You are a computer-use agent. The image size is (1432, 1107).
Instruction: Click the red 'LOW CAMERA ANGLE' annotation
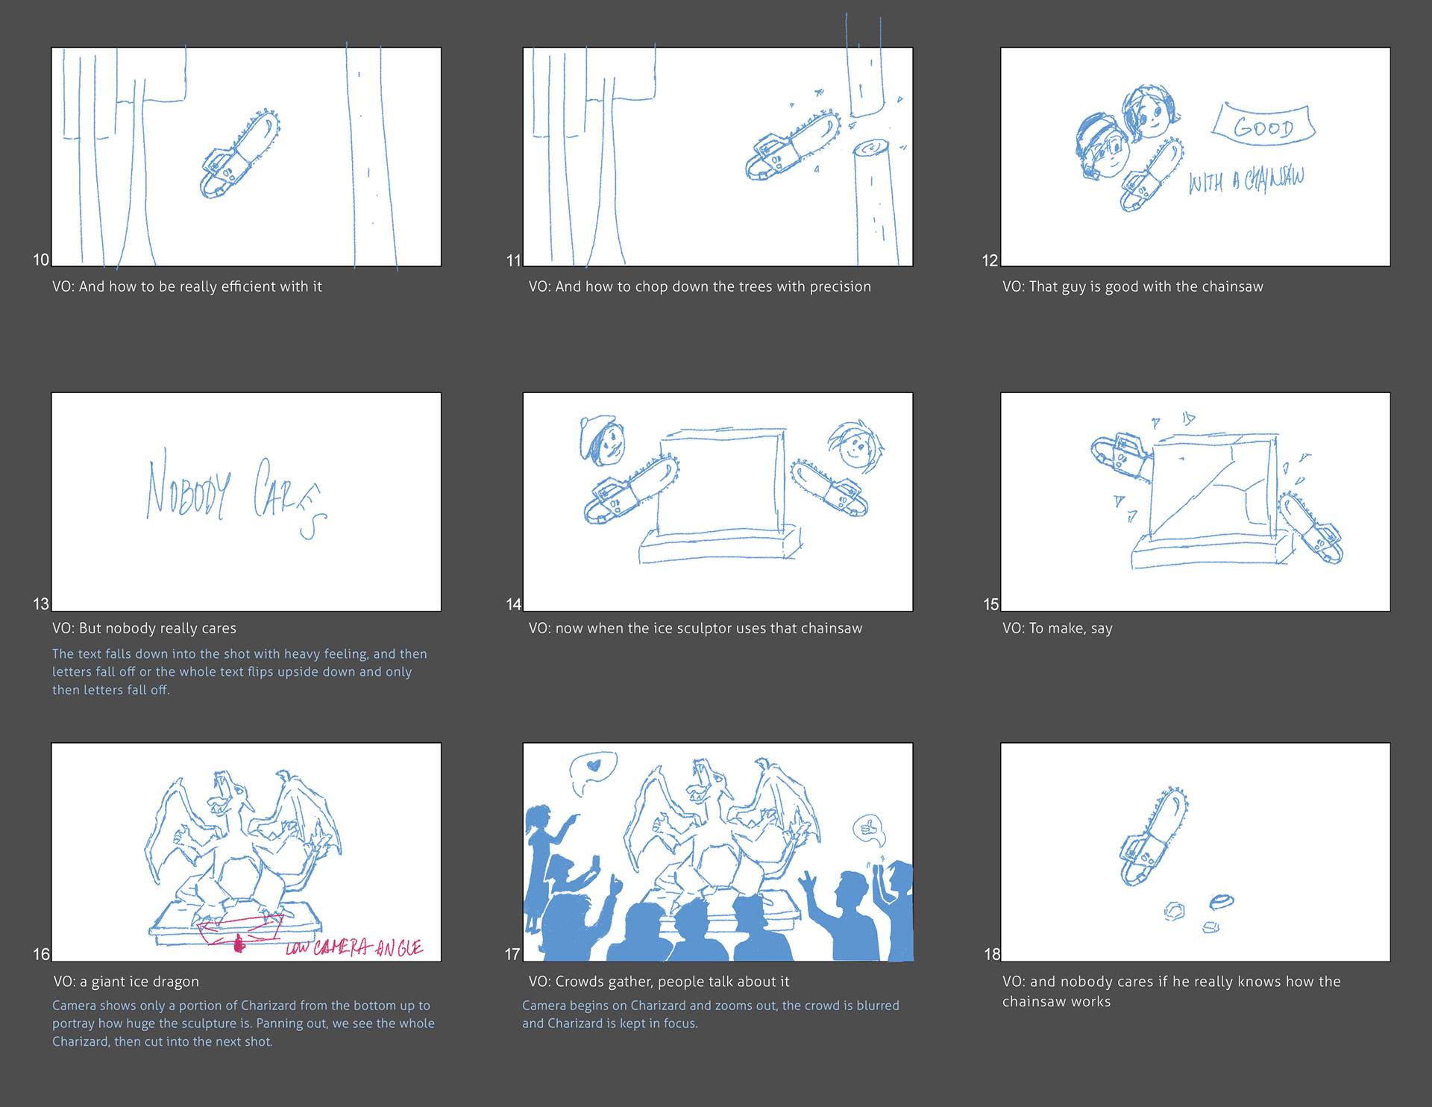pos(354,947)
